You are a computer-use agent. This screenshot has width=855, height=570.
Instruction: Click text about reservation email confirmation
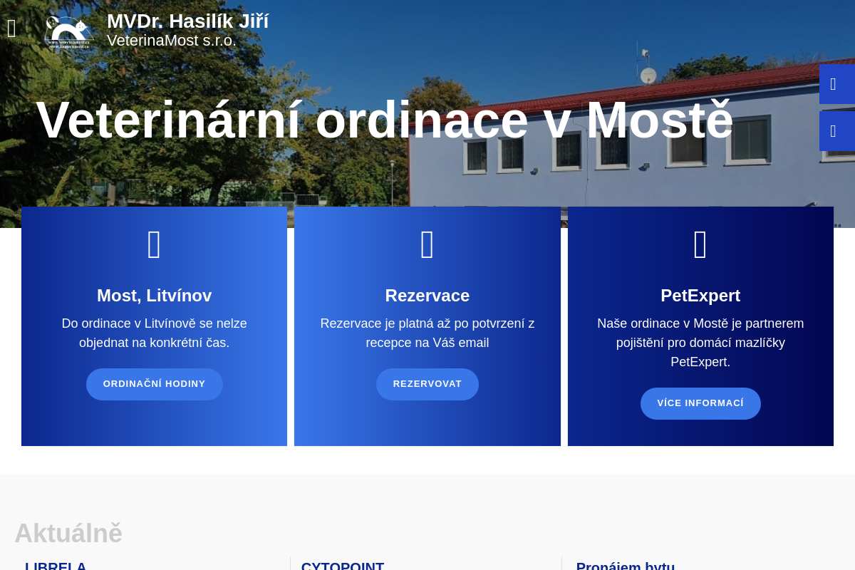tap(427, 333)
